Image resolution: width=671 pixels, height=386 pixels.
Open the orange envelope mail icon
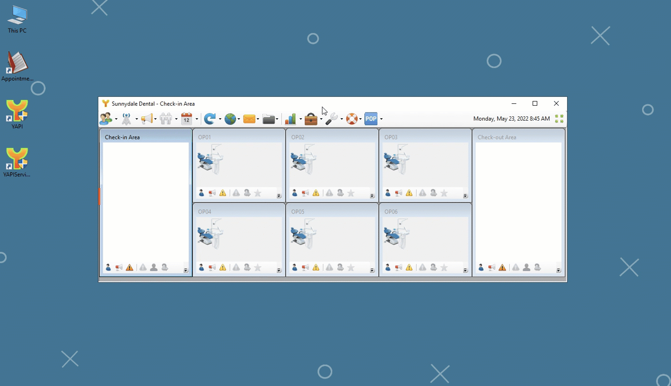coord(249,119)
